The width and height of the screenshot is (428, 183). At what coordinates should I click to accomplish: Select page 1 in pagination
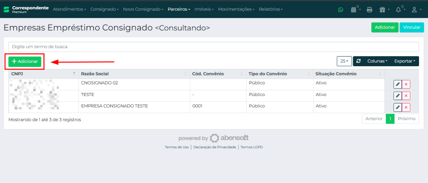(390, 119)
